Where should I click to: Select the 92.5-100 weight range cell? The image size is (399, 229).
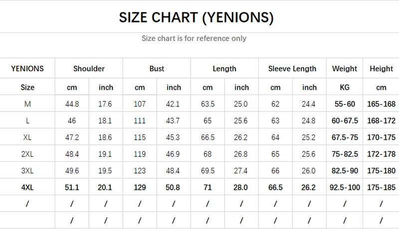point(345,187)
